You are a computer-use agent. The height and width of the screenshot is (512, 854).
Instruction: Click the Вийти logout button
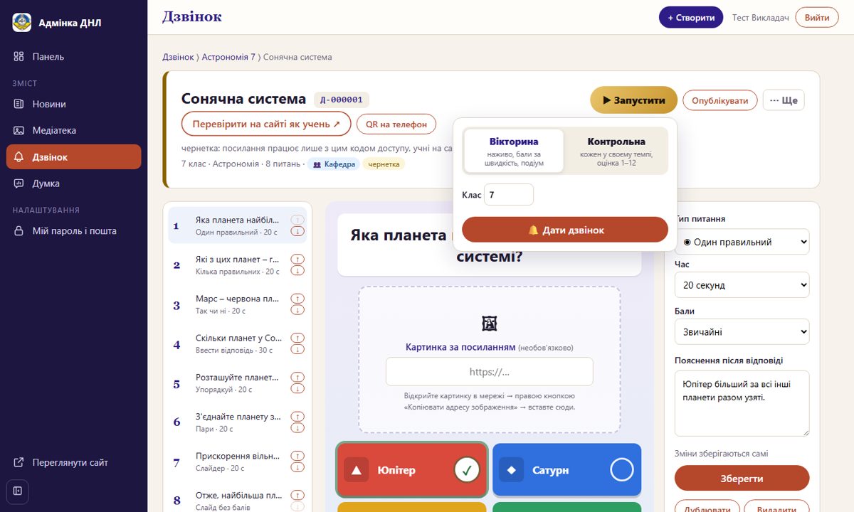pyautogui.click(x=817, y=17)
